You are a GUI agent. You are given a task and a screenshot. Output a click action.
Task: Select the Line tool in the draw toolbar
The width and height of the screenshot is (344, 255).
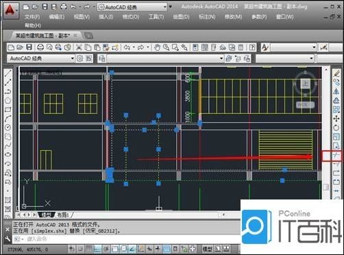pyautogui.click(x=8, y=73)
